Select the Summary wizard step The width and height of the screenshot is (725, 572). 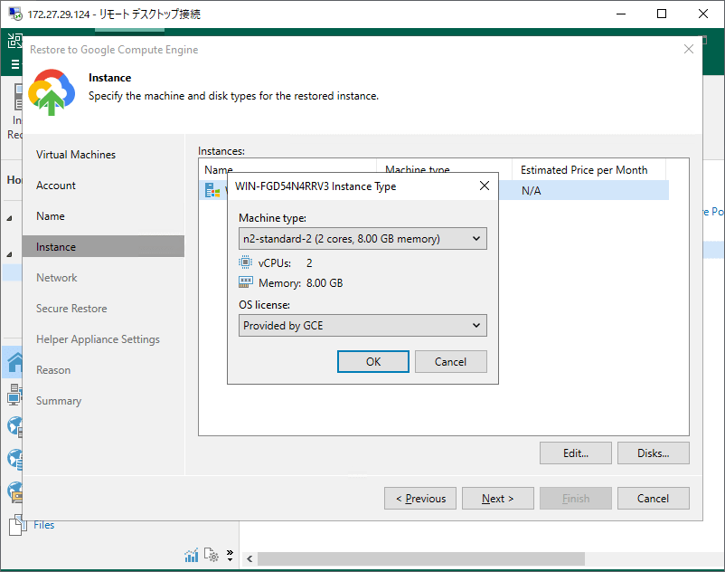[59, 401]
